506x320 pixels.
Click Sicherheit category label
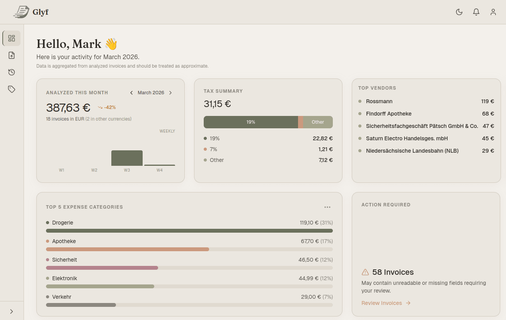(x=65, y=260)
